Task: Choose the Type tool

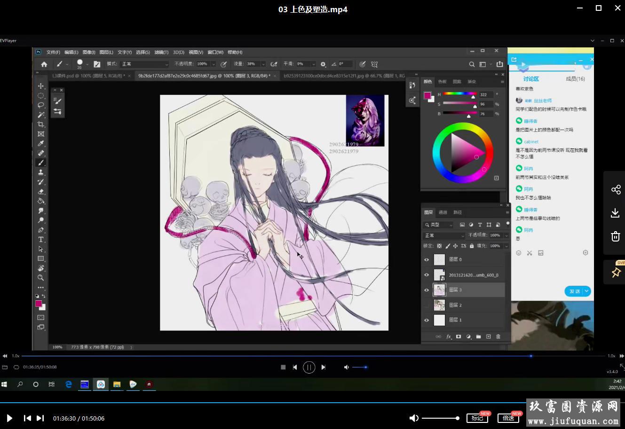Action: click(x=41, y=240)
